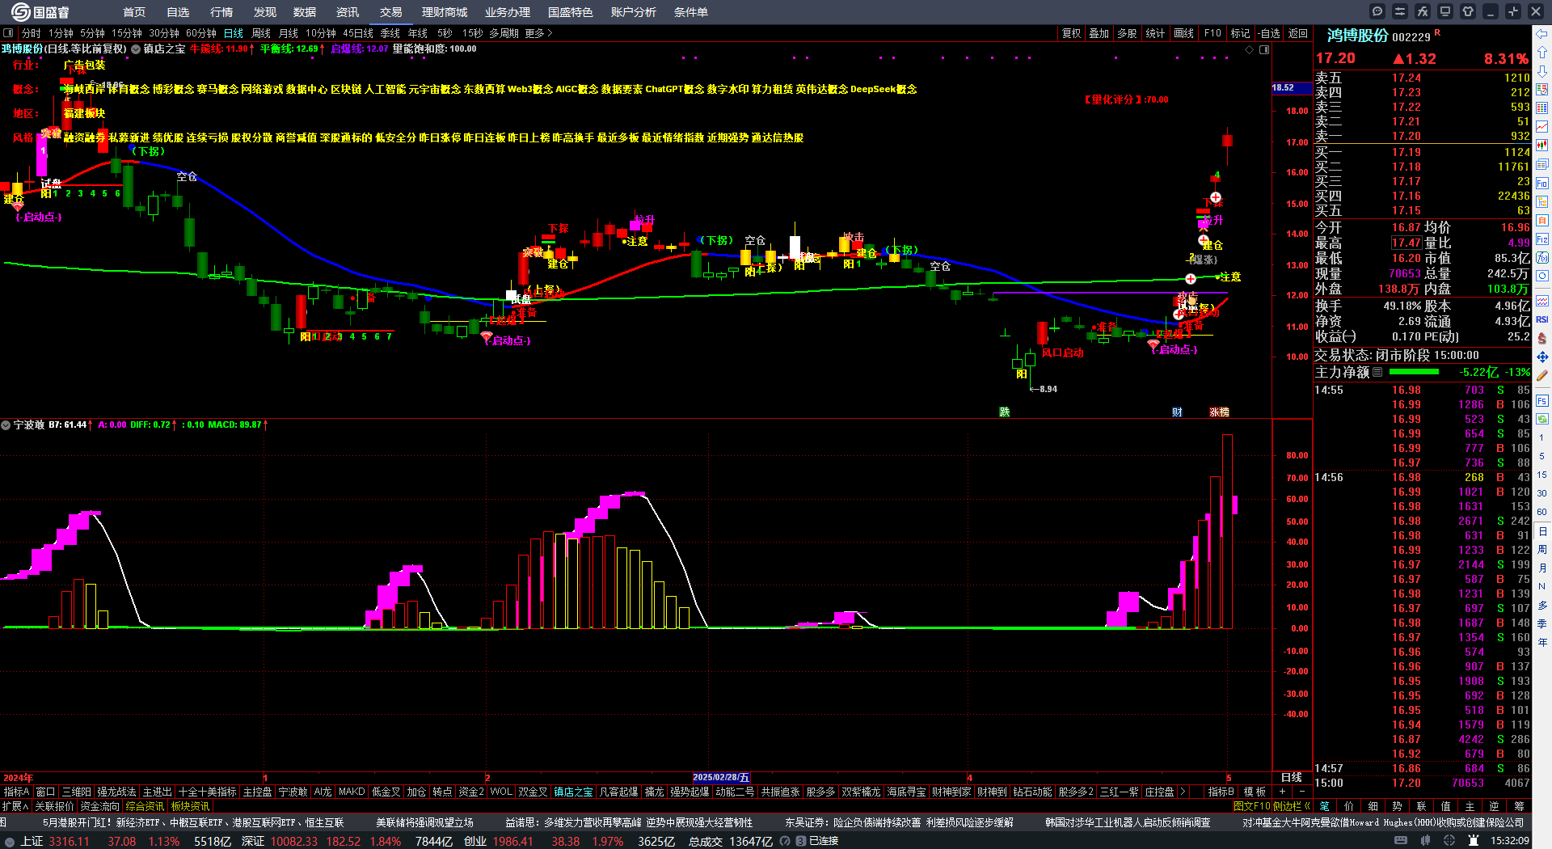The width and height of the screenshot is (1552, 849).
Task: Select the 镇店之宝 indicator tab
Action: click(x=573, y=792)
